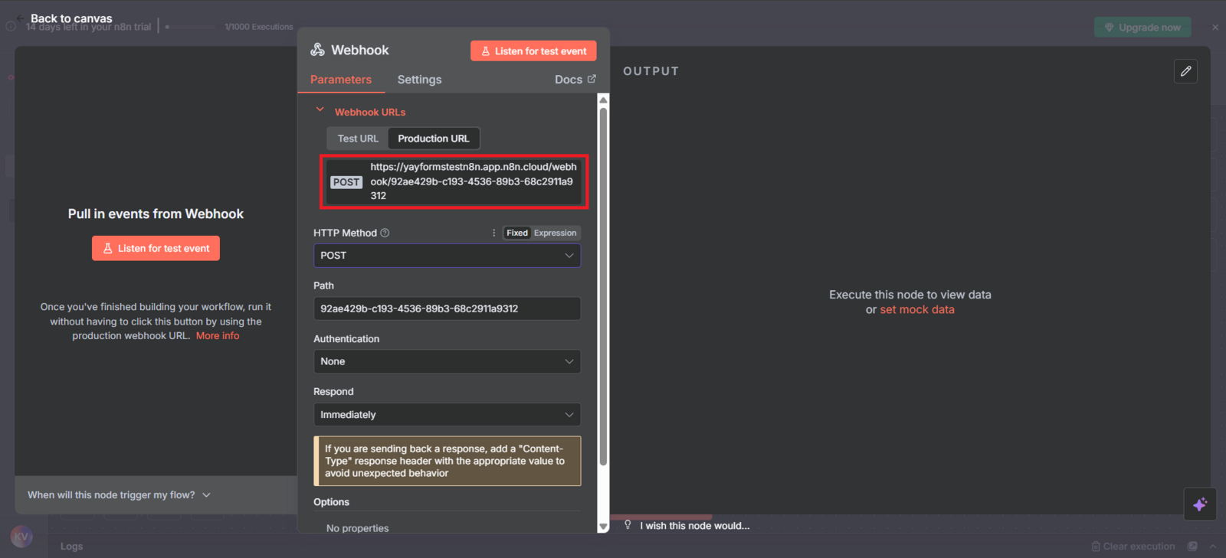Click the pencil edit icon in Output panel
The width and height of the screenshot is (1226, 558).
point(1185,71)
